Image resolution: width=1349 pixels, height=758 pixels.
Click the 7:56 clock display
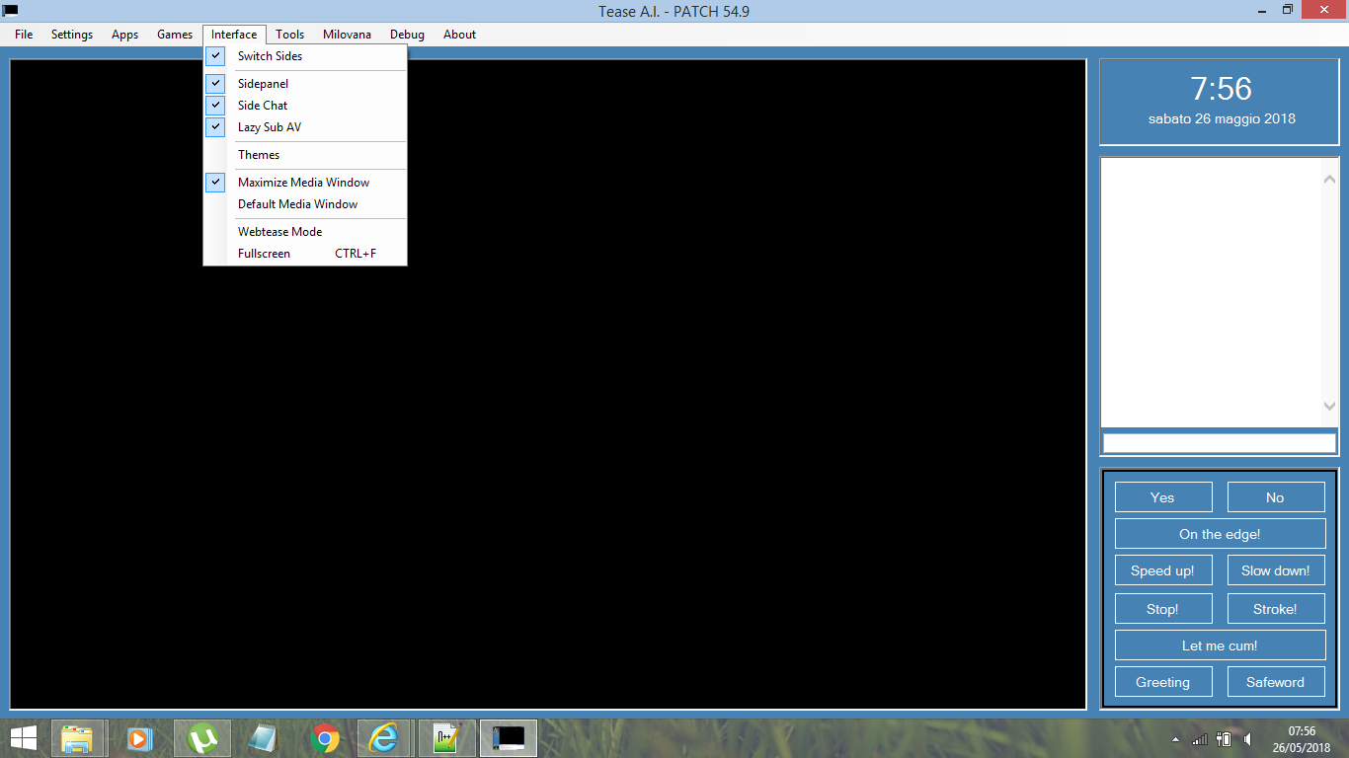(1222, 89)
